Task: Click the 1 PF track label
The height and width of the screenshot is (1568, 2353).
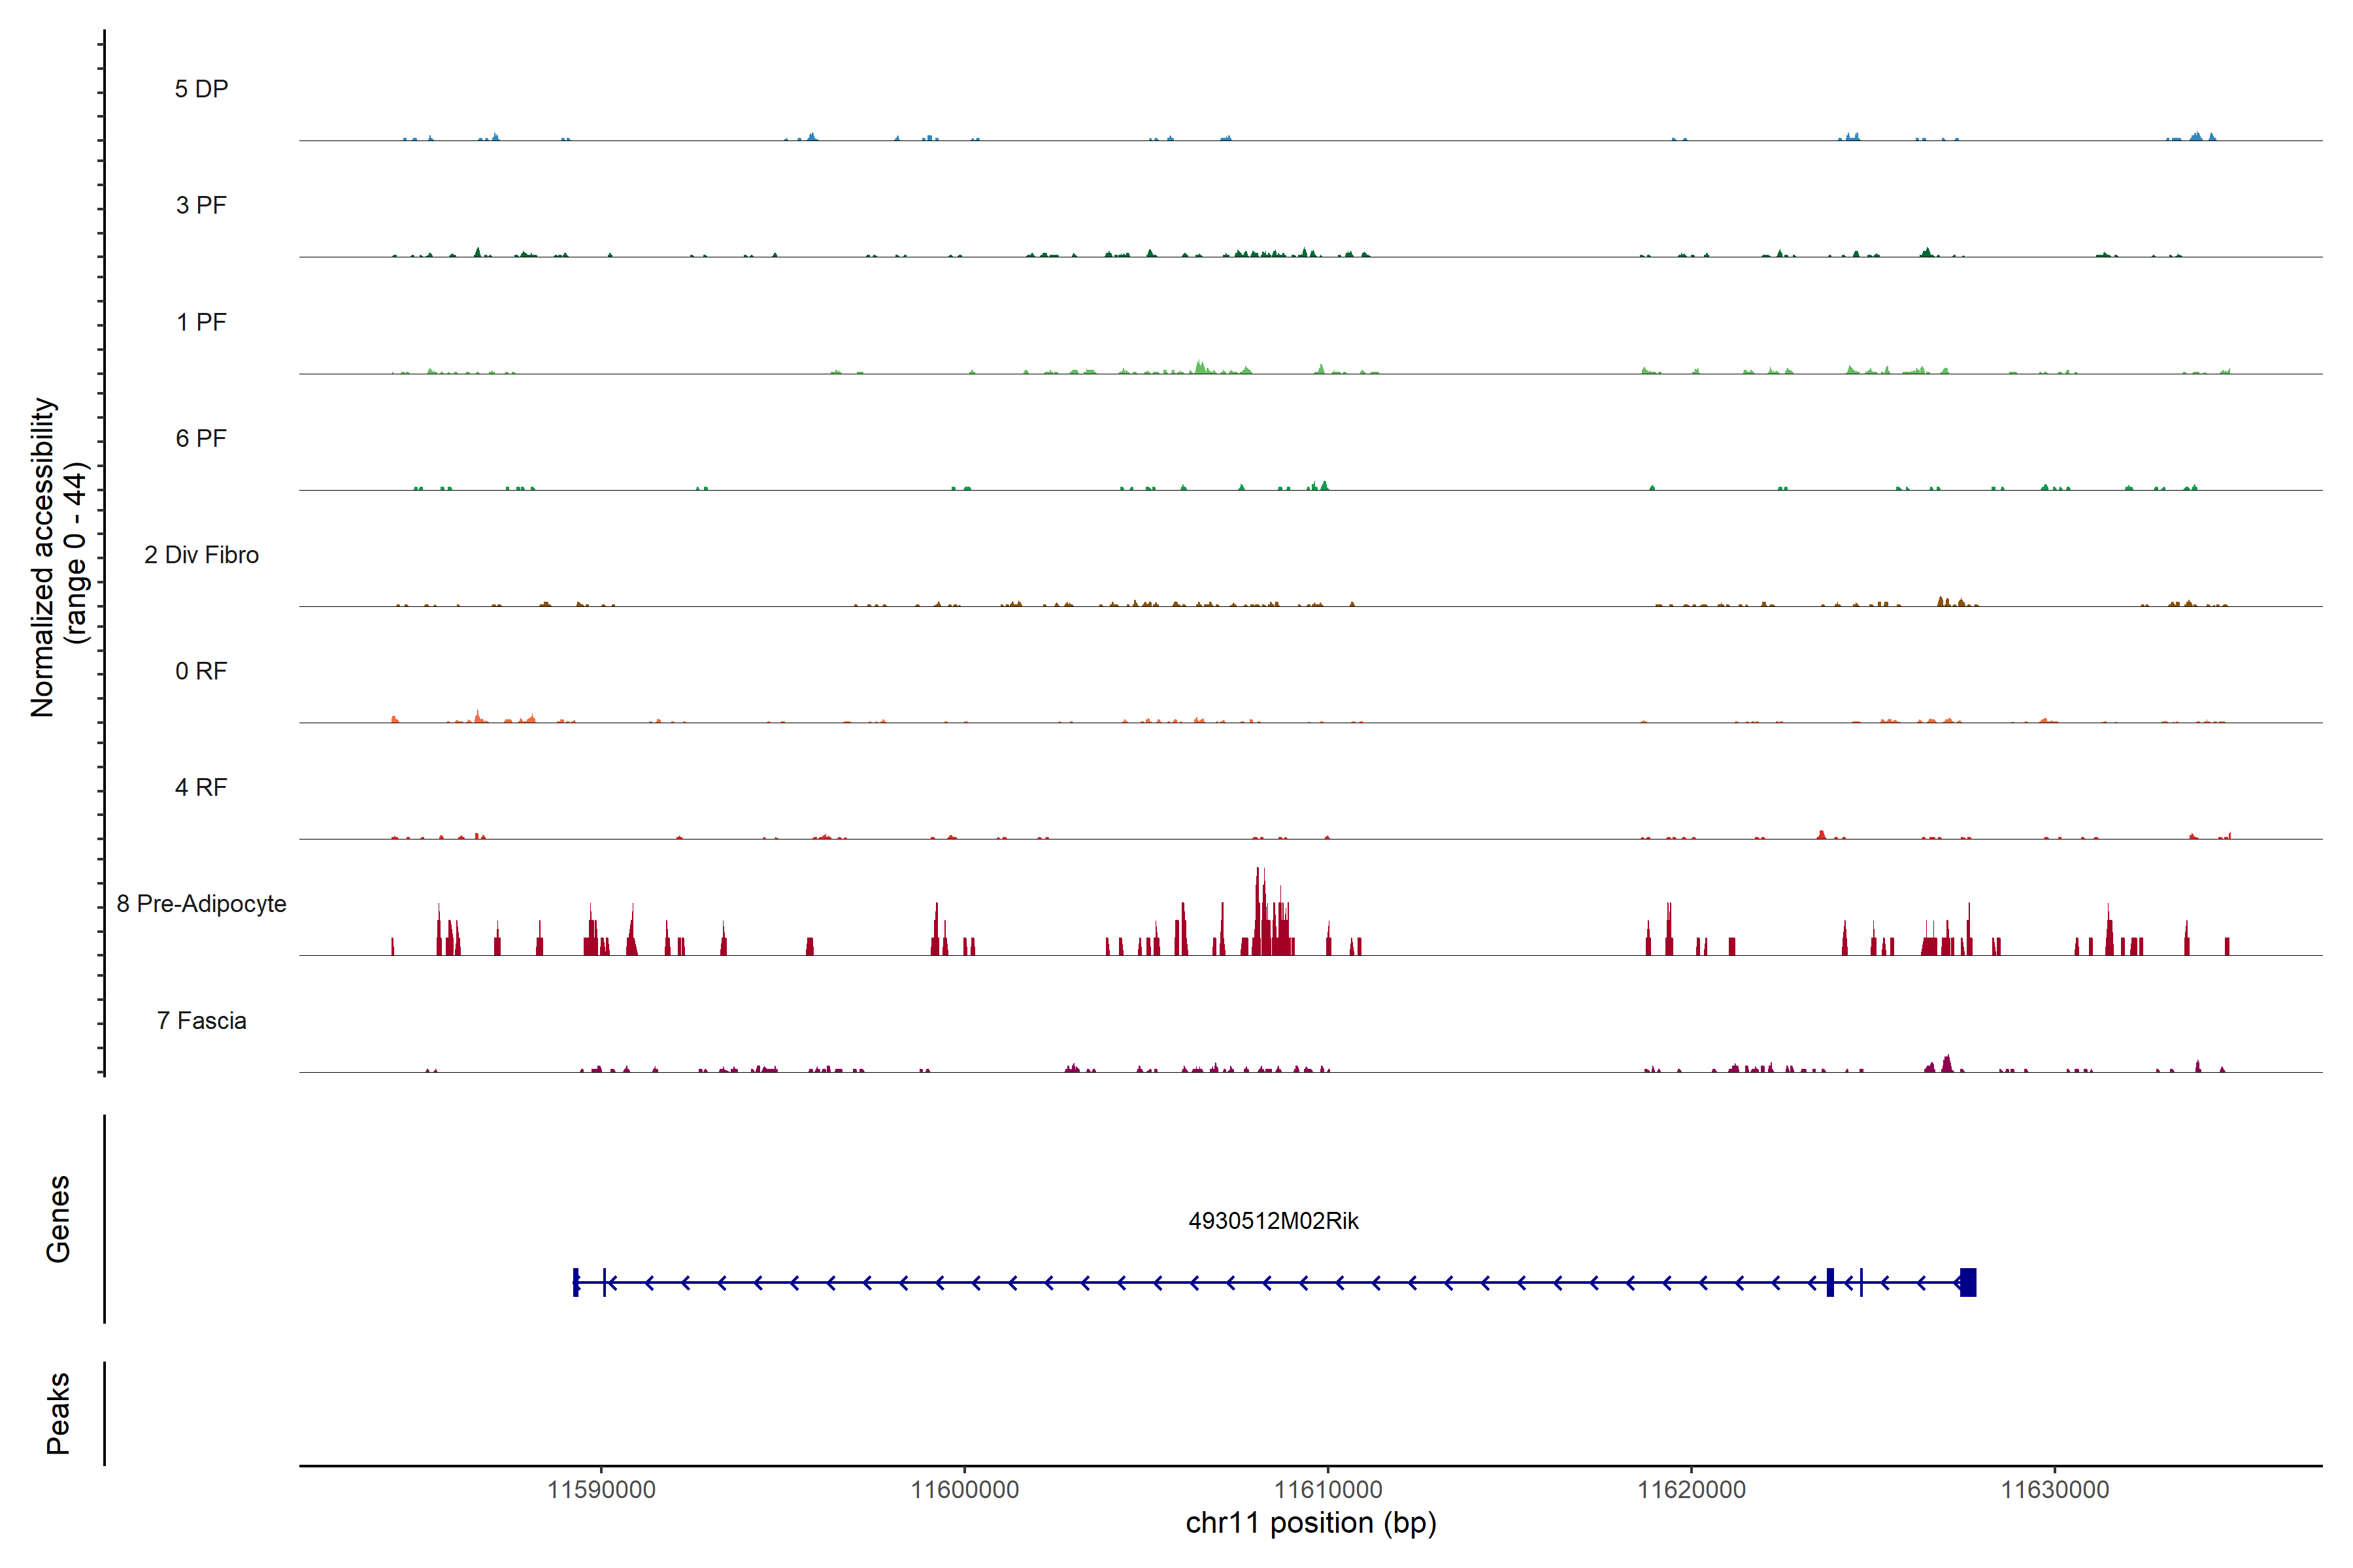Action: point(201,322)
